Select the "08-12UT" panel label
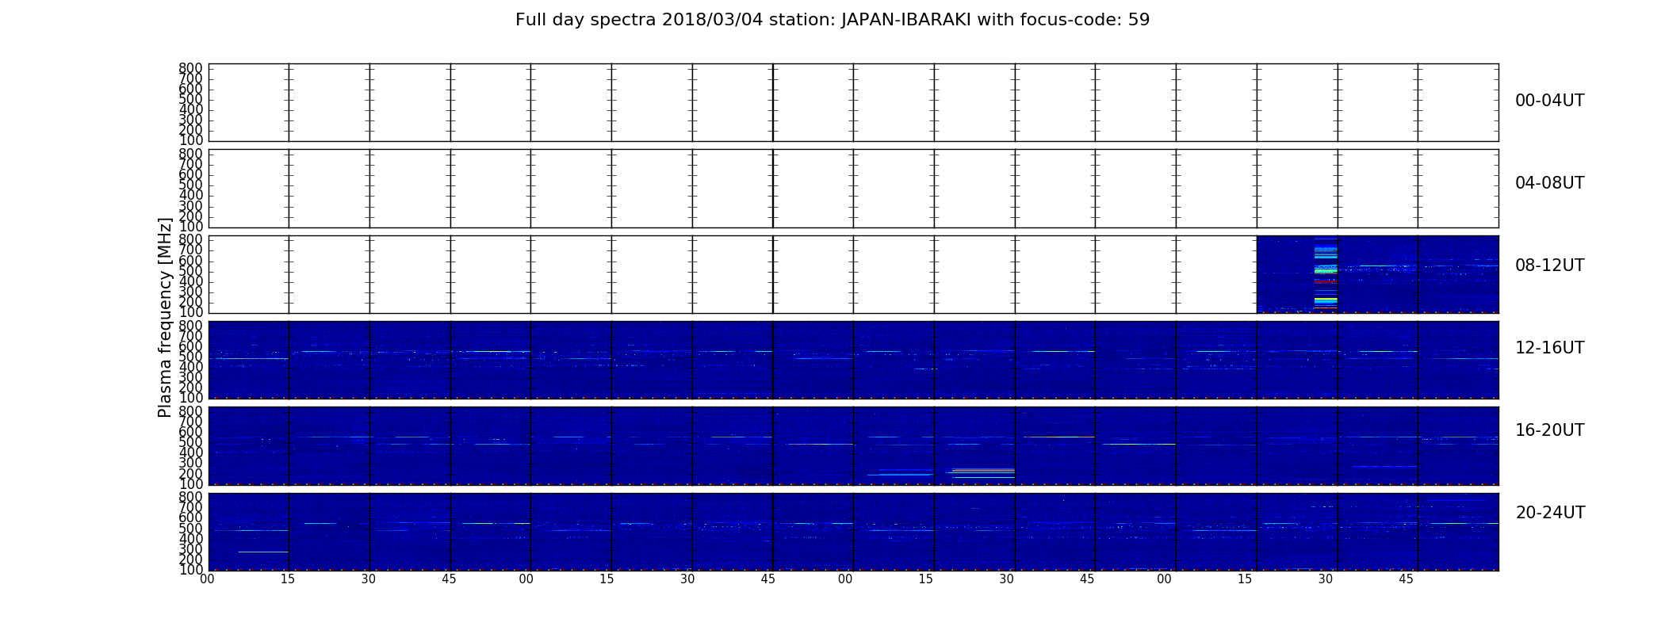 (1549, 265)
